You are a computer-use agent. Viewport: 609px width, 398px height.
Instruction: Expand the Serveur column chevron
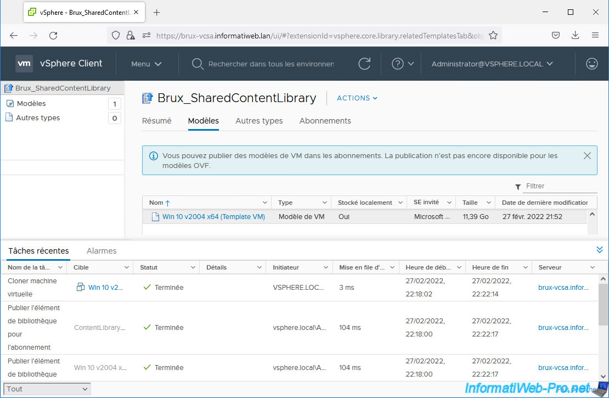593,267
